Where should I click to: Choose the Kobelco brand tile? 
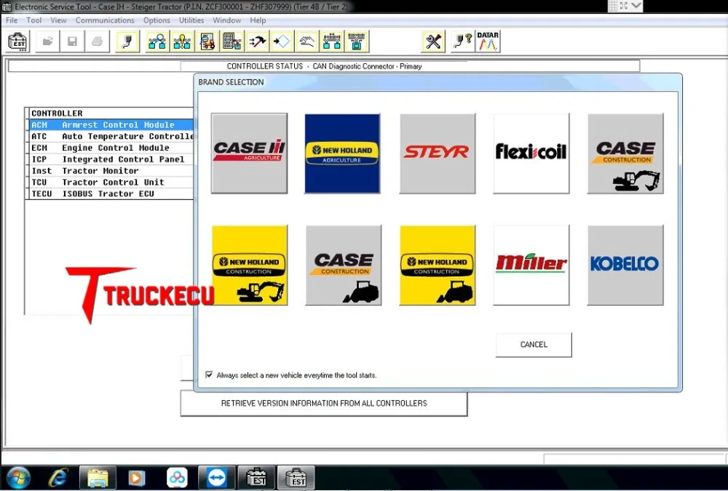[625, 265]
